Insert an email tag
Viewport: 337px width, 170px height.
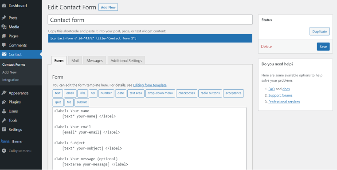pyautogui.click(x=70, y=93)
